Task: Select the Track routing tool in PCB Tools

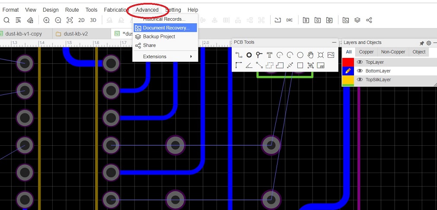Action: (x=239, y=55)
